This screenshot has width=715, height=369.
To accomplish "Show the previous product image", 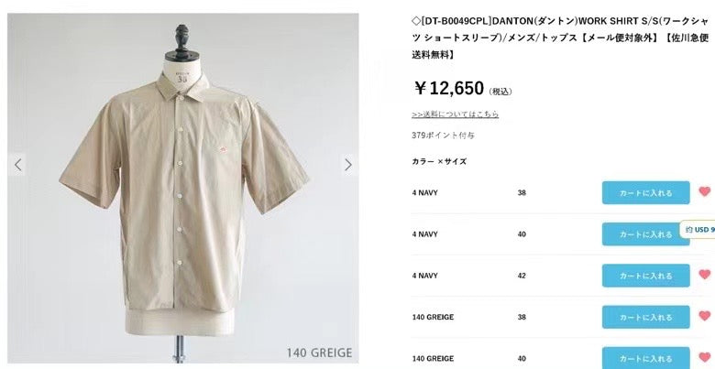I will [17, 165].
